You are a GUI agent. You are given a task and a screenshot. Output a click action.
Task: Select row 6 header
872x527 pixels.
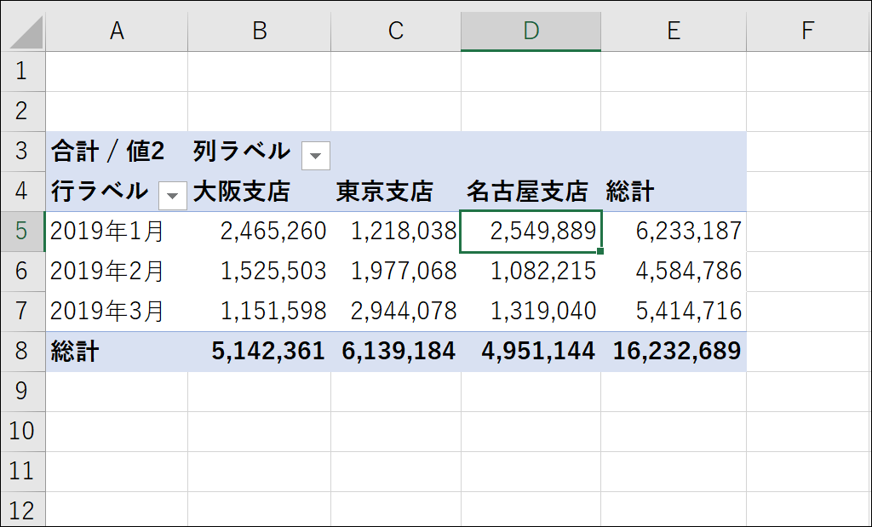[22, 272]
